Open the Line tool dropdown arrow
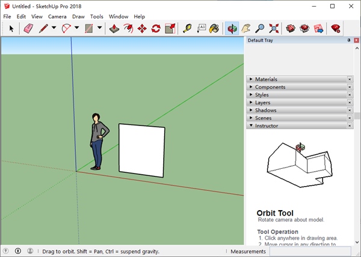361x257 pixels. coord(54,28)
